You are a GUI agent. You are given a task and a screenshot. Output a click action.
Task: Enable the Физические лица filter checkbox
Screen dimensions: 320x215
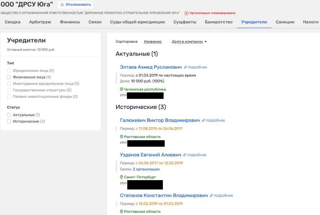point(9,77)
